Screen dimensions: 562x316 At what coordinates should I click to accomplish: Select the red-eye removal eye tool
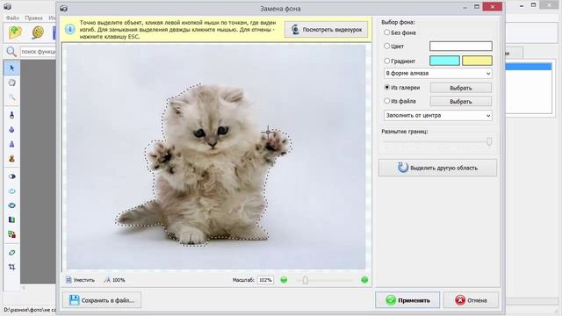click(x=11, y=205)
